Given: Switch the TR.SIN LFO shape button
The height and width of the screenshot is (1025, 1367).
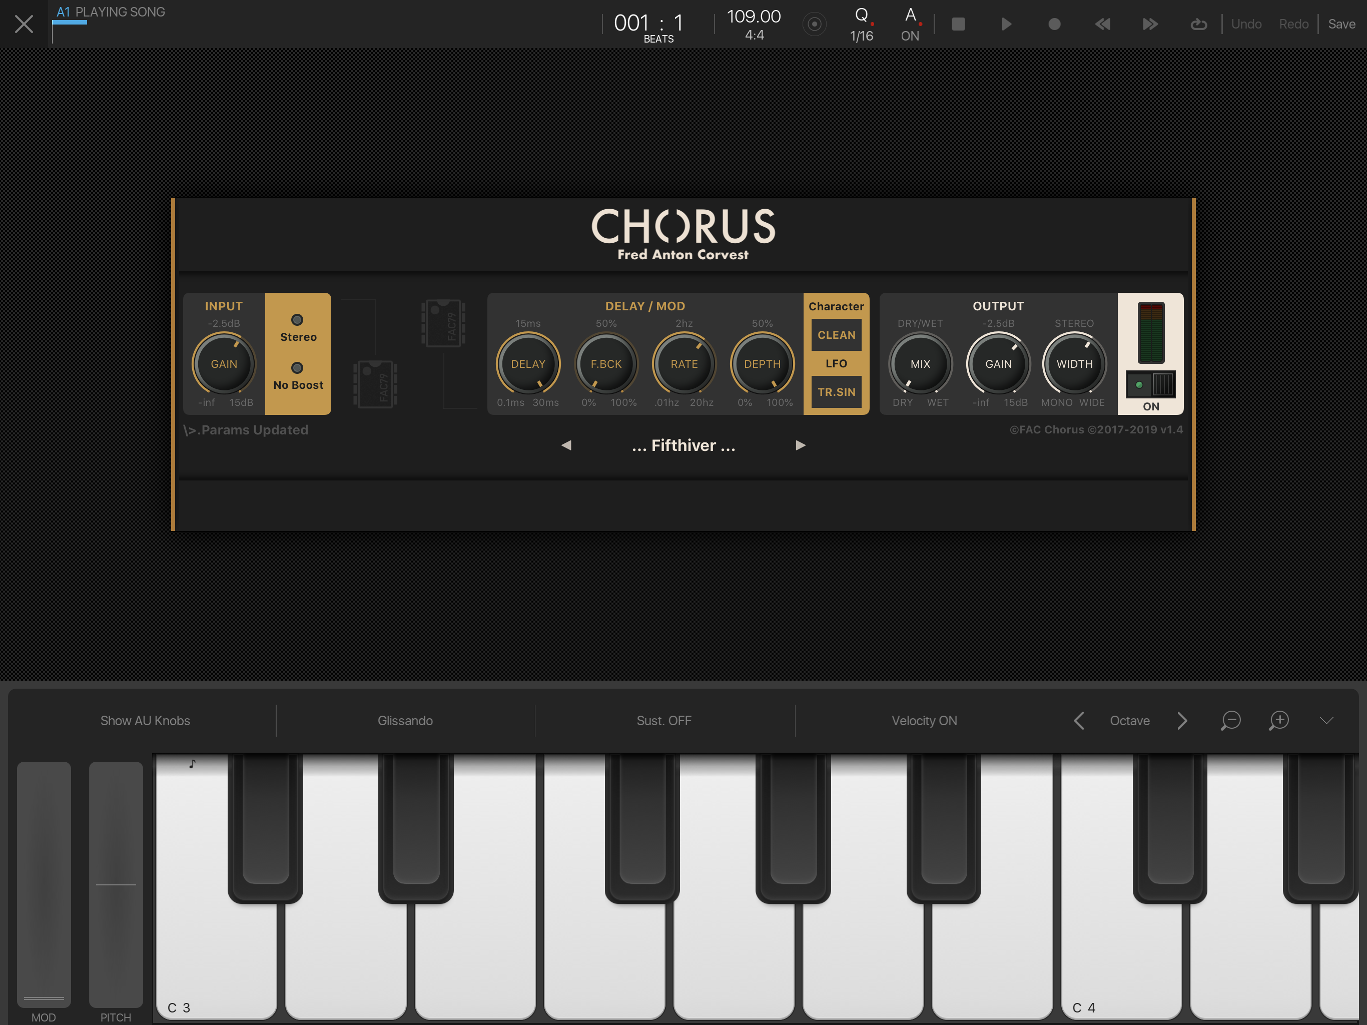Looking at the screenshot, I should pos(836,392).
